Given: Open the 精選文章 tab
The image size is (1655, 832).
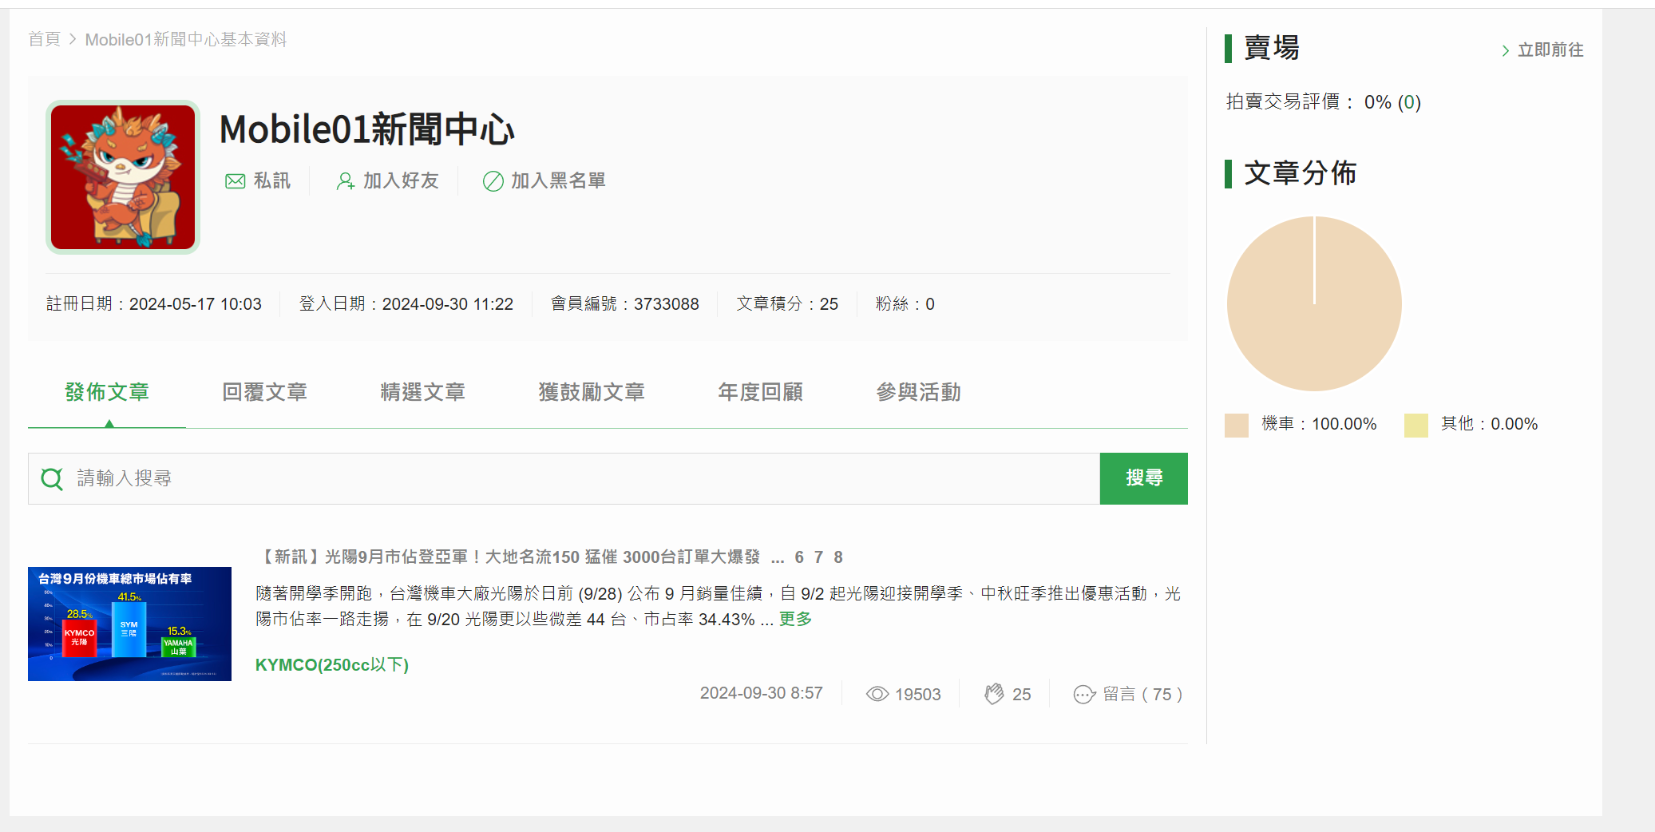Looking at the screenshot, I should (x=422, y=392).
